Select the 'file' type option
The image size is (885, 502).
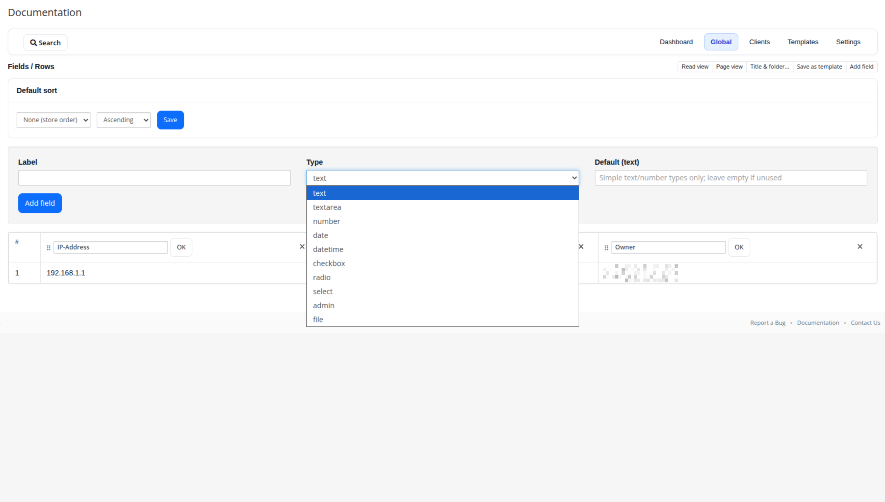tap(318, 319)
